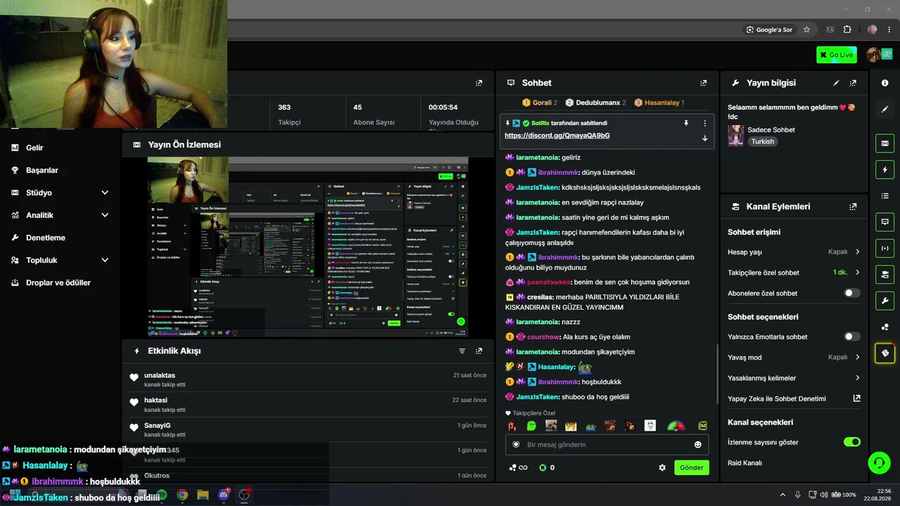This screenshot has height=506, width=900.
Task: Select green ghost emote in chat emote row
Action: pos(531,426)
